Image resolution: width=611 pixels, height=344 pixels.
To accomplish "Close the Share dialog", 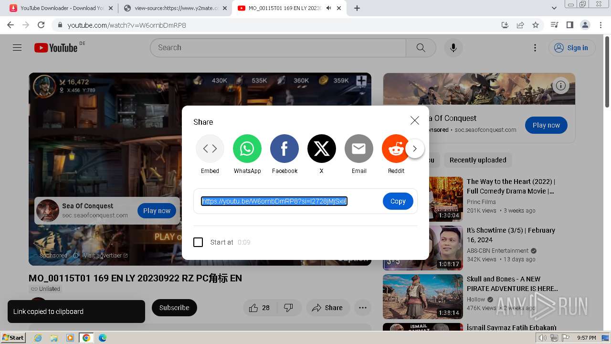I will [x=415, y=121].
